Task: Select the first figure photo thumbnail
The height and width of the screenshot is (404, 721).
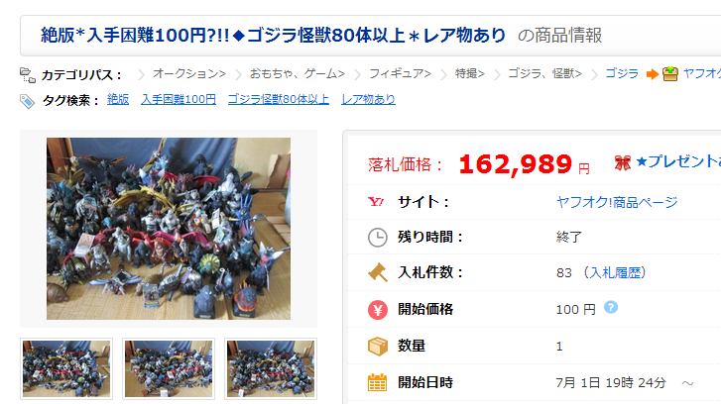Action: point(66,368)
